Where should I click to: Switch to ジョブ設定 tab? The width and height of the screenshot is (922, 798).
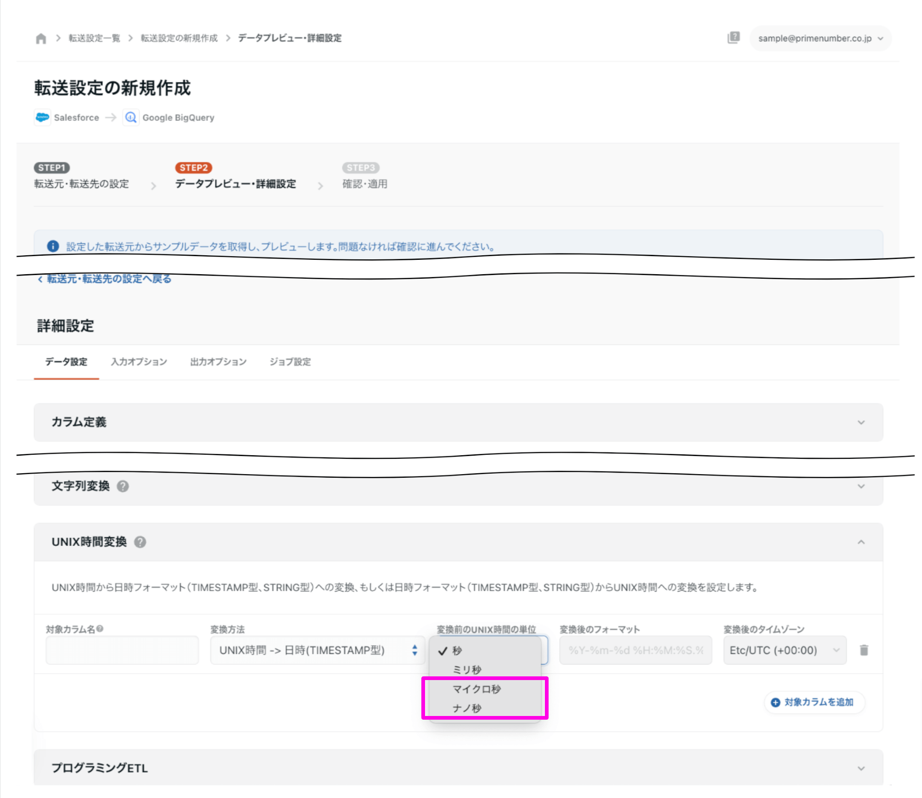pos(290,362)
